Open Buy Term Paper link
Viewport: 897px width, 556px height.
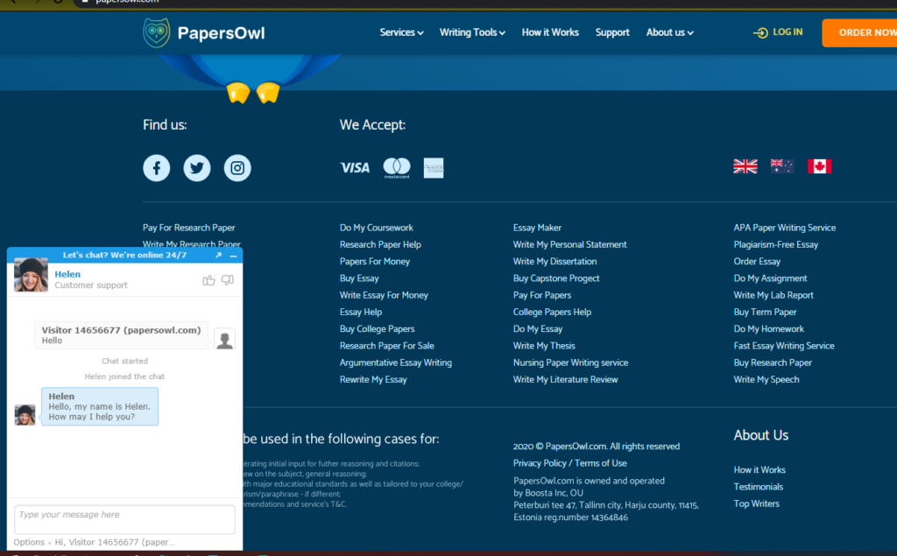(765, 312)
